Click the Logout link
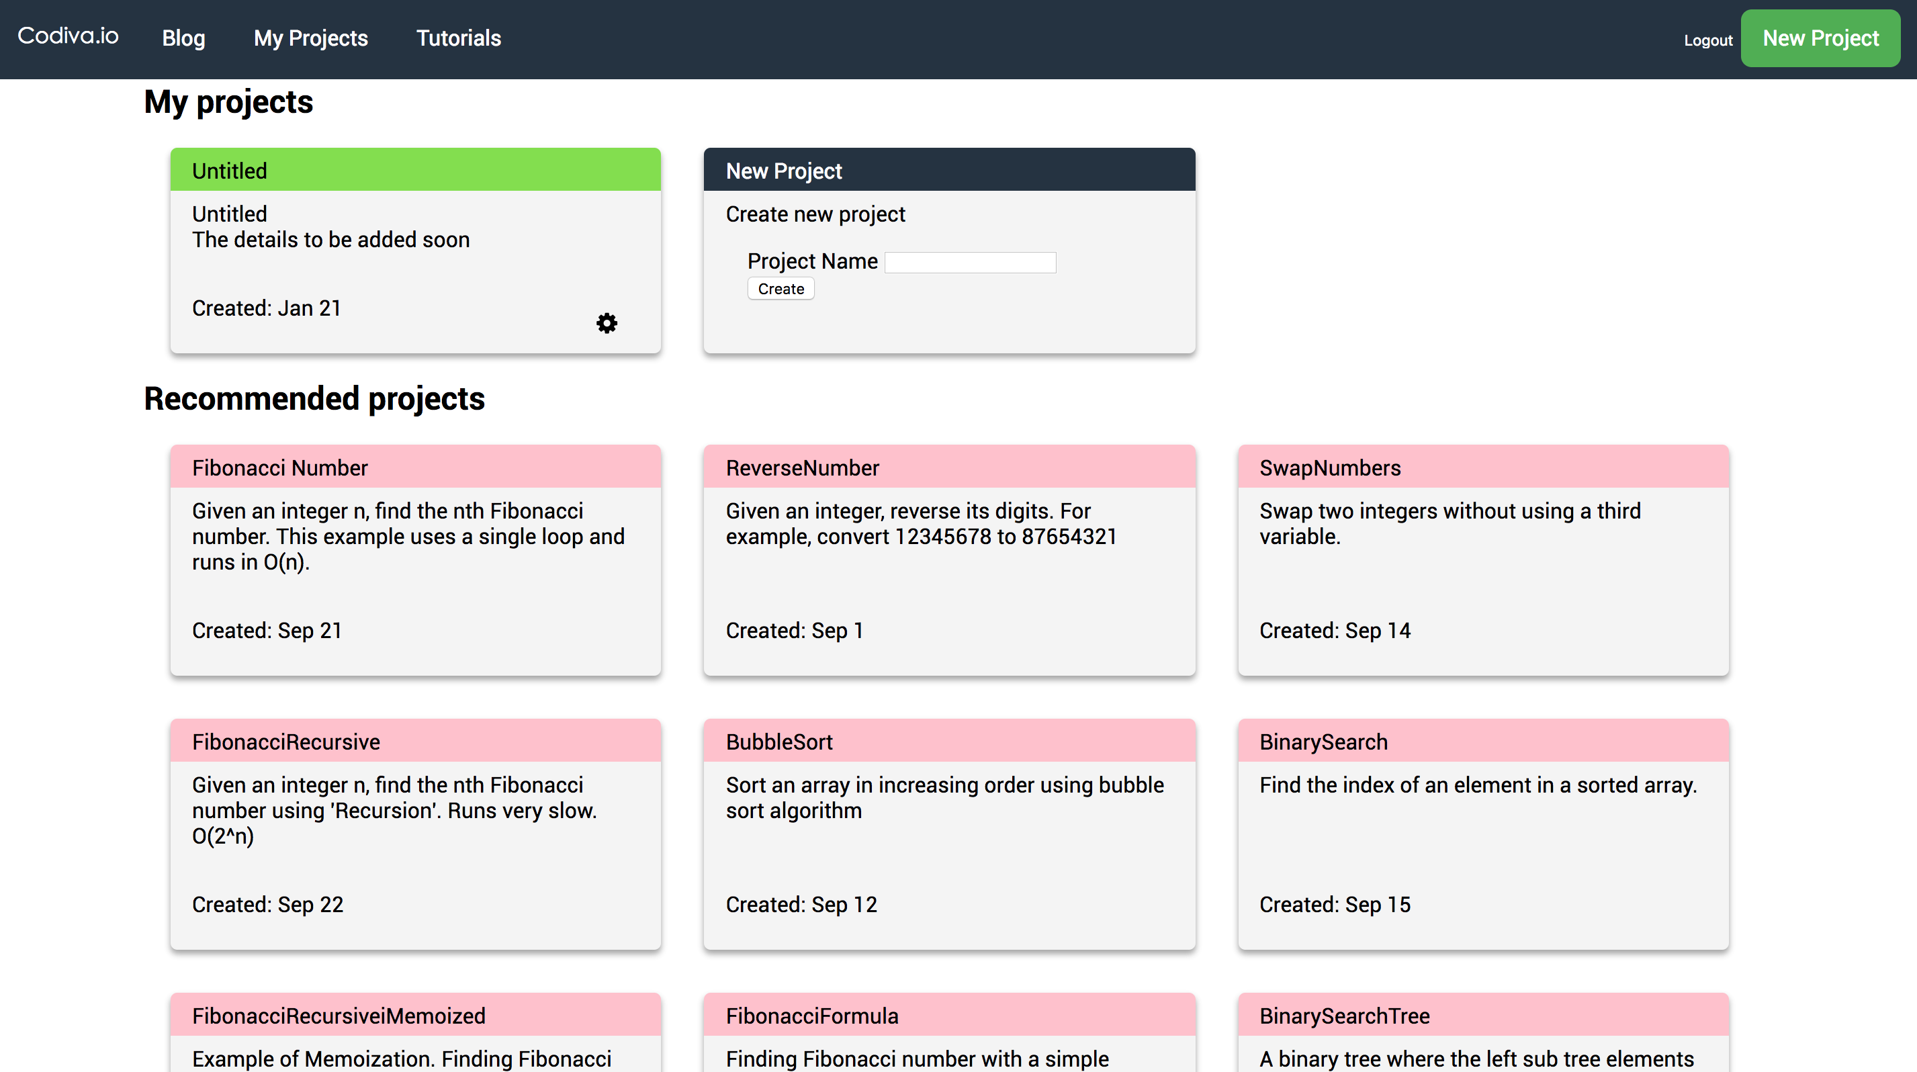 pyautogui.click(x=1708, y=40)
